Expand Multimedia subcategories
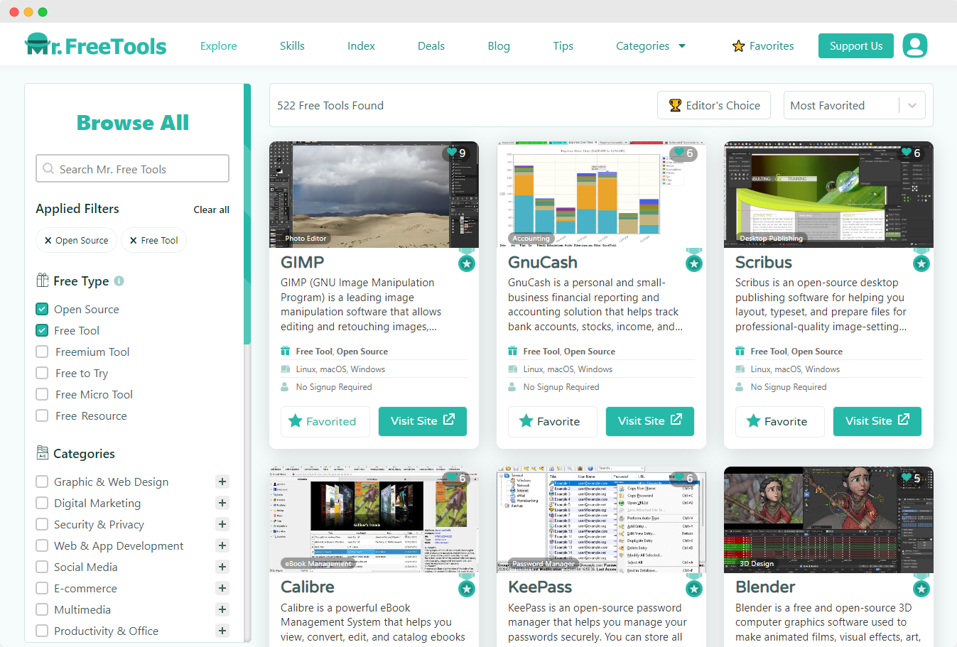The height and width of the screenshot is (647, 957). pos(222,609)
